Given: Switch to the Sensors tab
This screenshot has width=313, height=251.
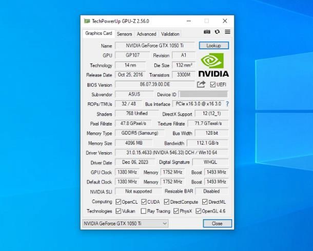Looking at the screenshot, I should [x=124, y=34].
